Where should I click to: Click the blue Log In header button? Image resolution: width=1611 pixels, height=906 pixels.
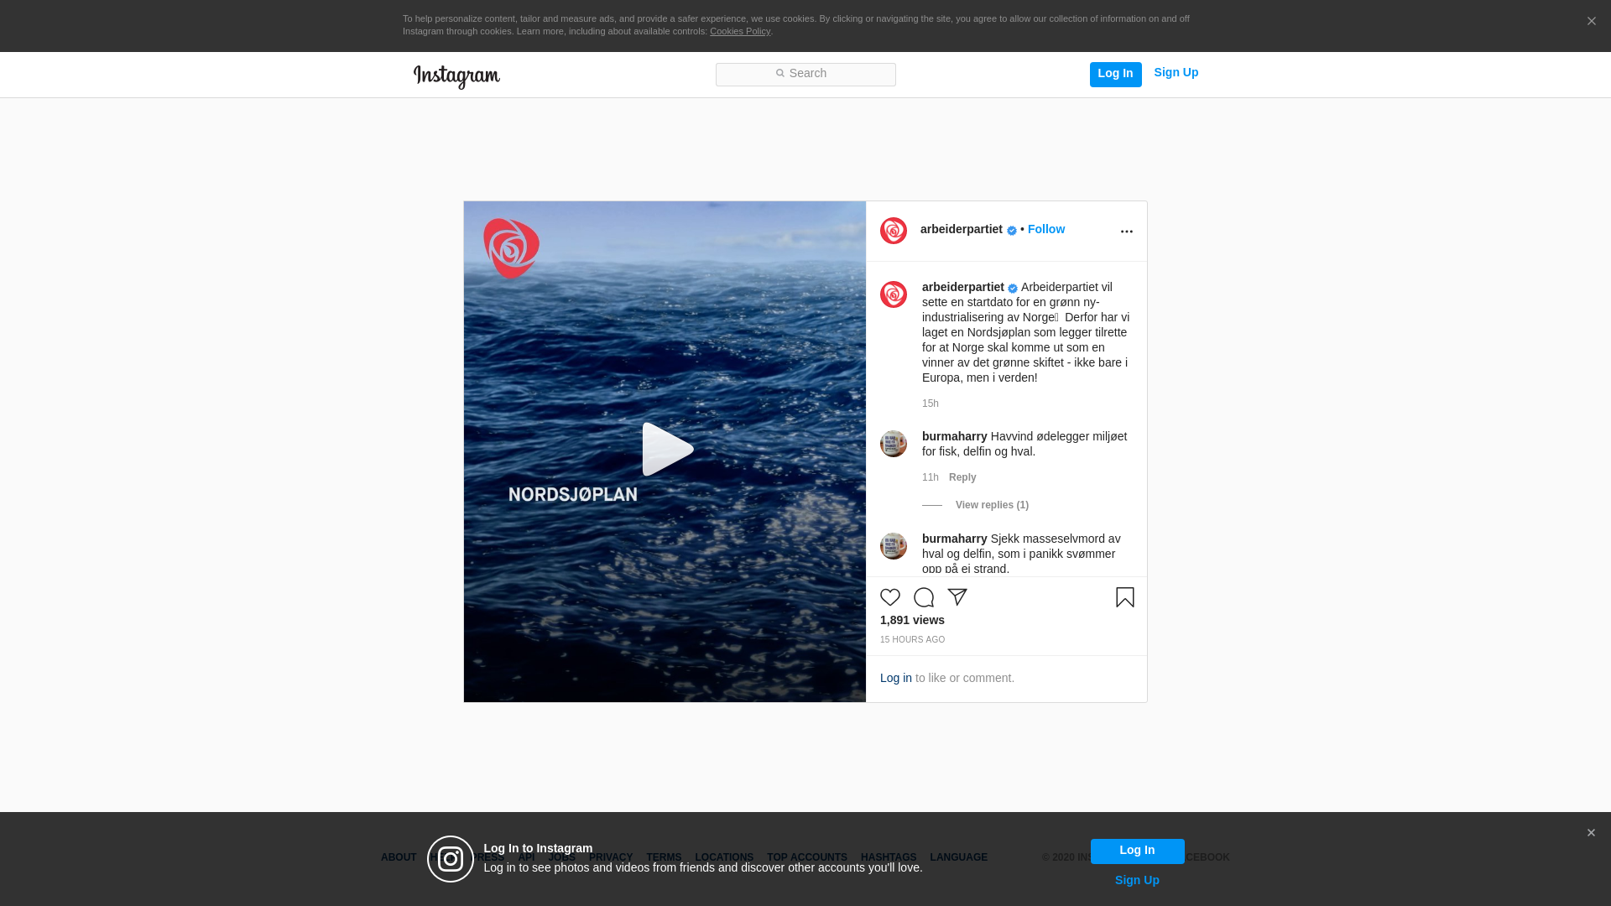tap(1115, 74)
